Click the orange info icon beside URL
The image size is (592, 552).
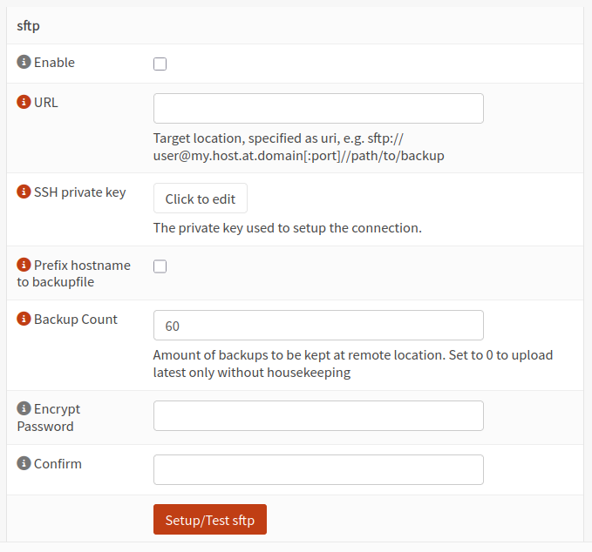24,102
